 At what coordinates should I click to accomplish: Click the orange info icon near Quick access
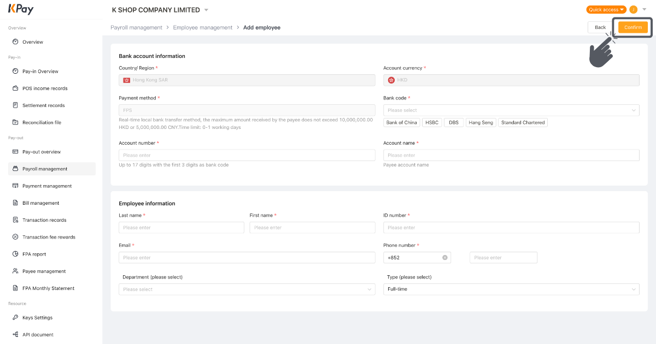635,9
